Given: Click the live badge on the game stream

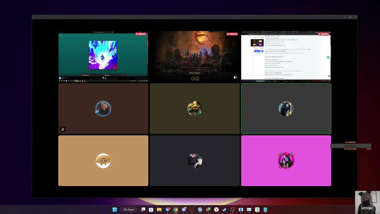Looking at the screenshot, I should point(232,34).
